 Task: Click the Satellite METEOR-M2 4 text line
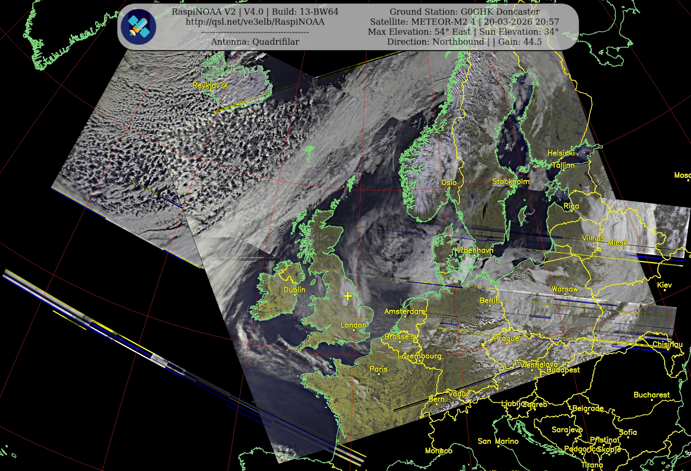click(465, 22)
